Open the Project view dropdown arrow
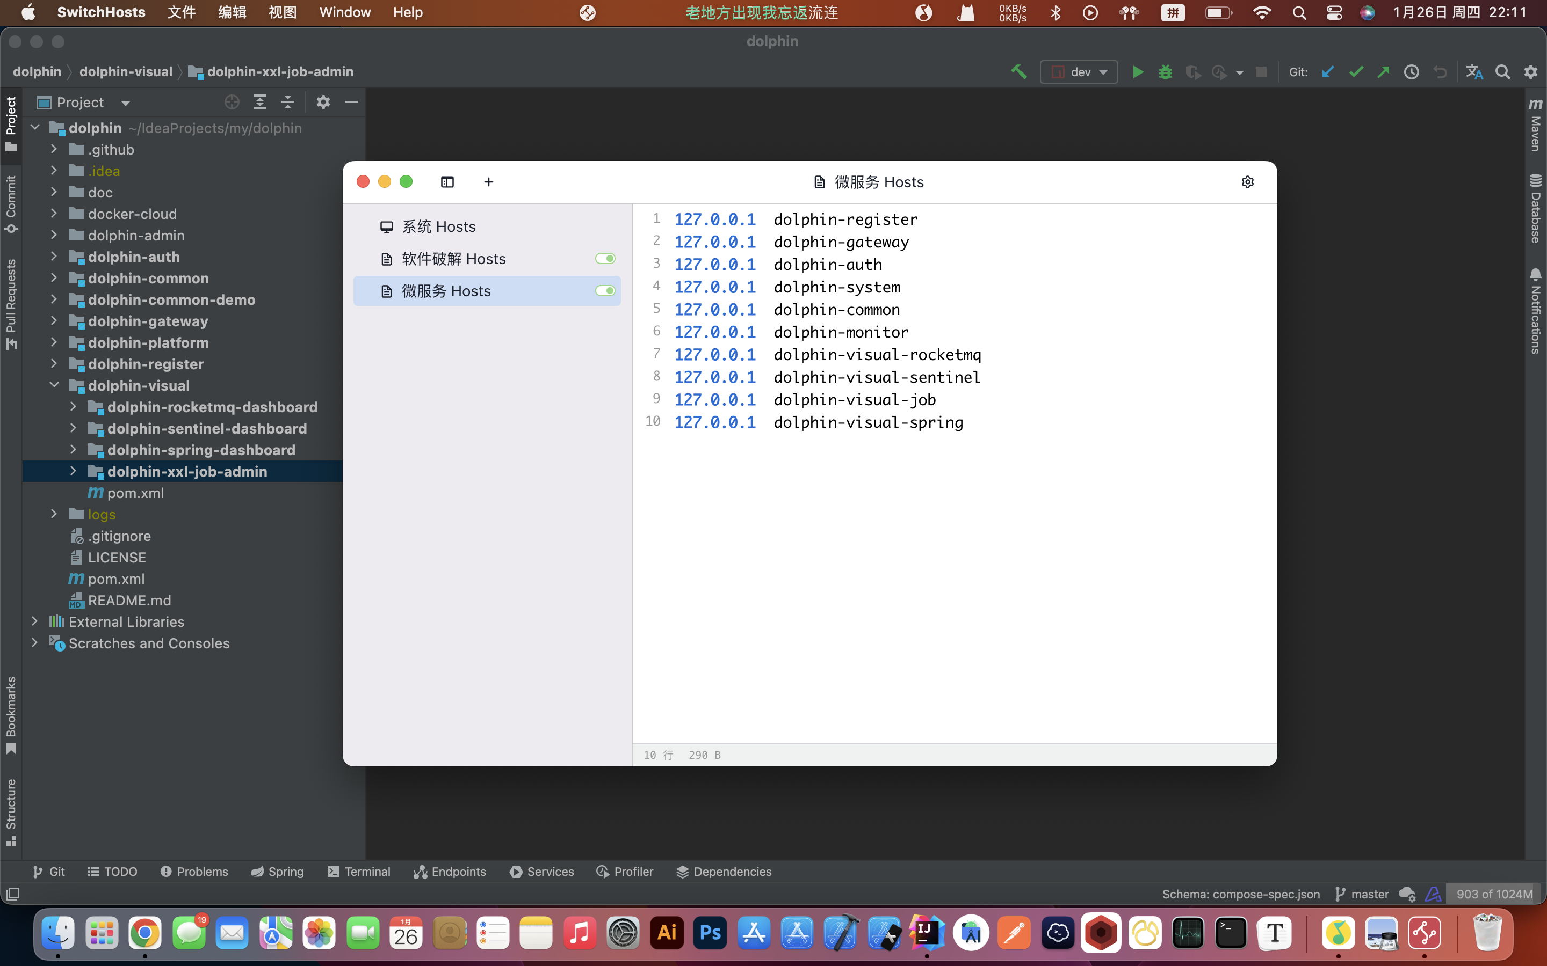Viewport: 1547px width, 966px height. [125, 103]
